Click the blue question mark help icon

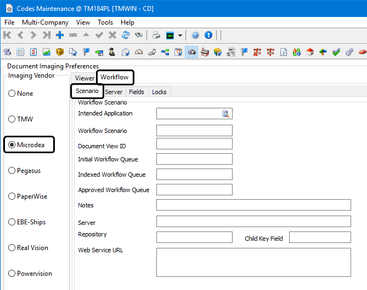[195, 35]
